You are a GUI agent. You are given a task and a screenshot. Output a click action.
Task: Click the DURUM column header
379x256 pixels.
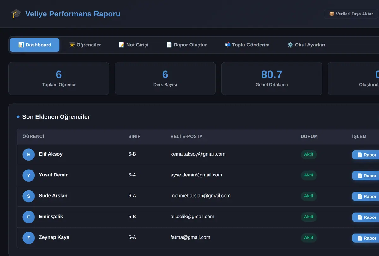pos(309,137)
